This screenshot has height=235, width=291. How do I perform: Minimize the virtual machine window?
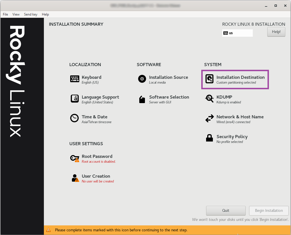click(x=266, y=6)
